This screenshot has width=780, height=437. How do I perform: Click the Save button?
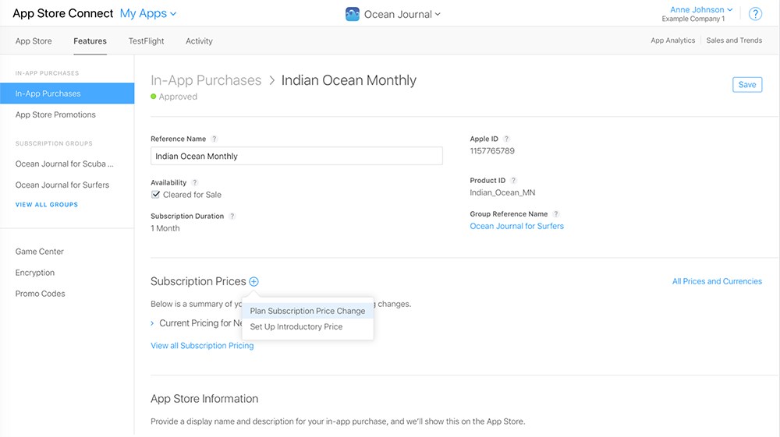point(747,84)
